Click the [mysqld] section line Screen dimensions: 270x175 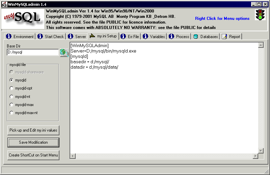79,56
